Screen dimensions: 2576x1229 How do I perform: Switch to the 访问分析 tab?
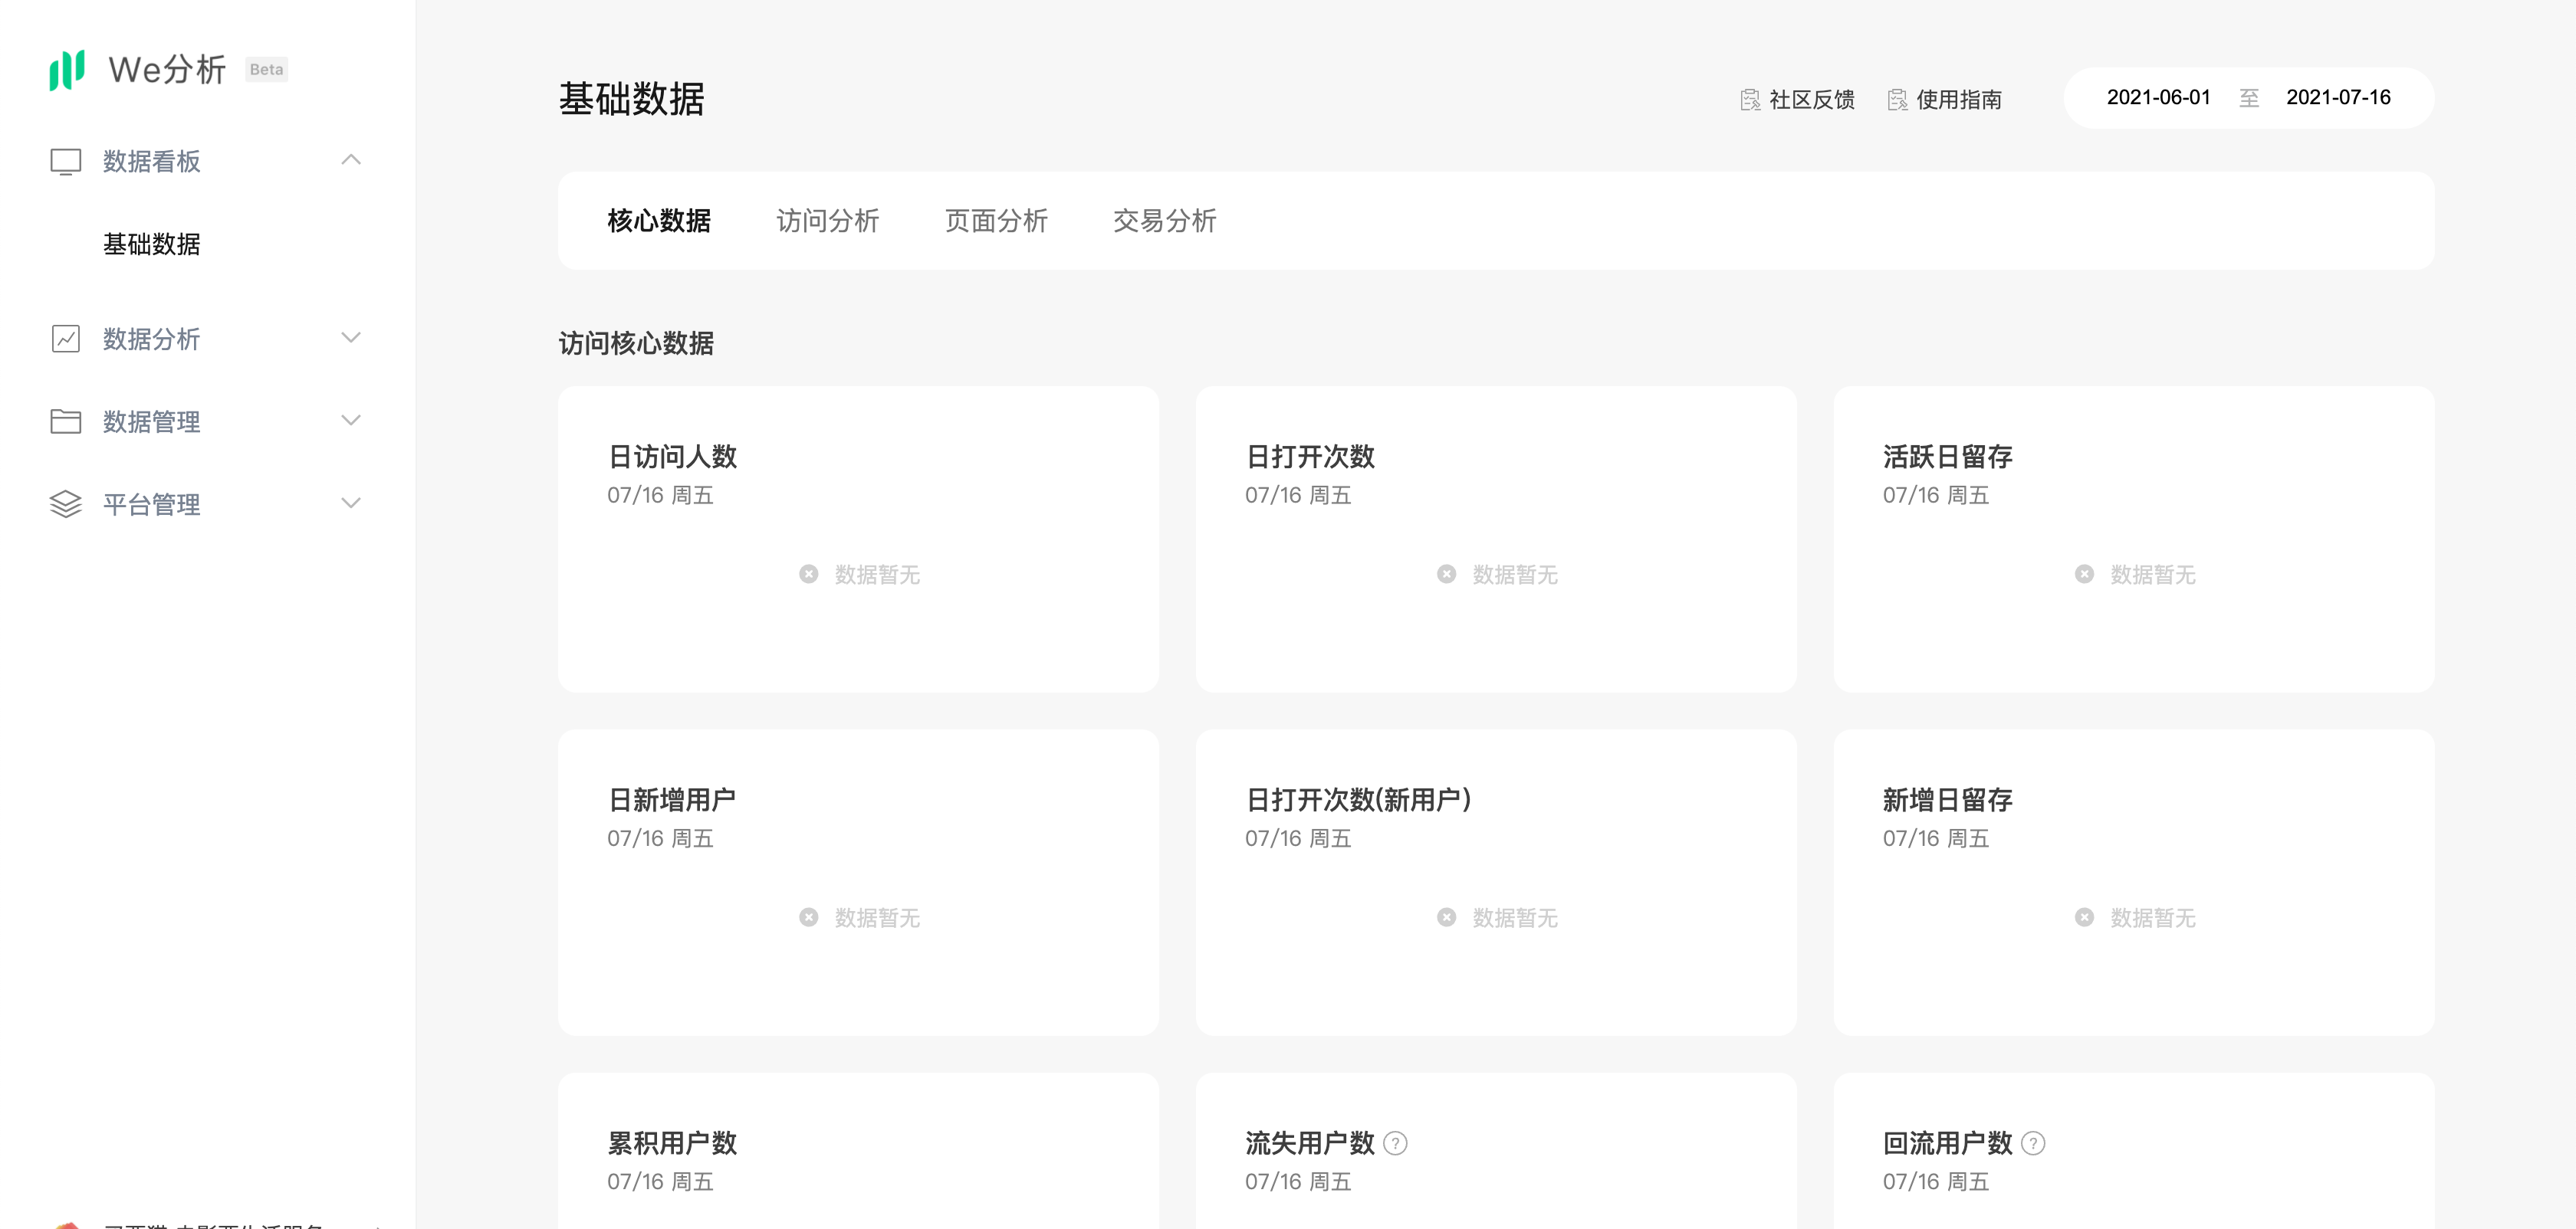click(827, 221)
